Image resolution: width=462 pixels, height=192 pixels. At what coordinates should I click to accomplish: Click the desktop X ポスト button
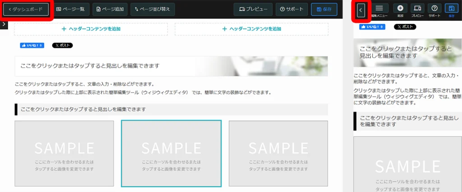tap(62, 45)
